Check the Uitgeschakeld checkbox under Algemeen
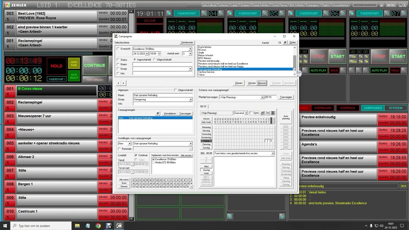Viewport: 409px width, 230px height. (175, 90)
